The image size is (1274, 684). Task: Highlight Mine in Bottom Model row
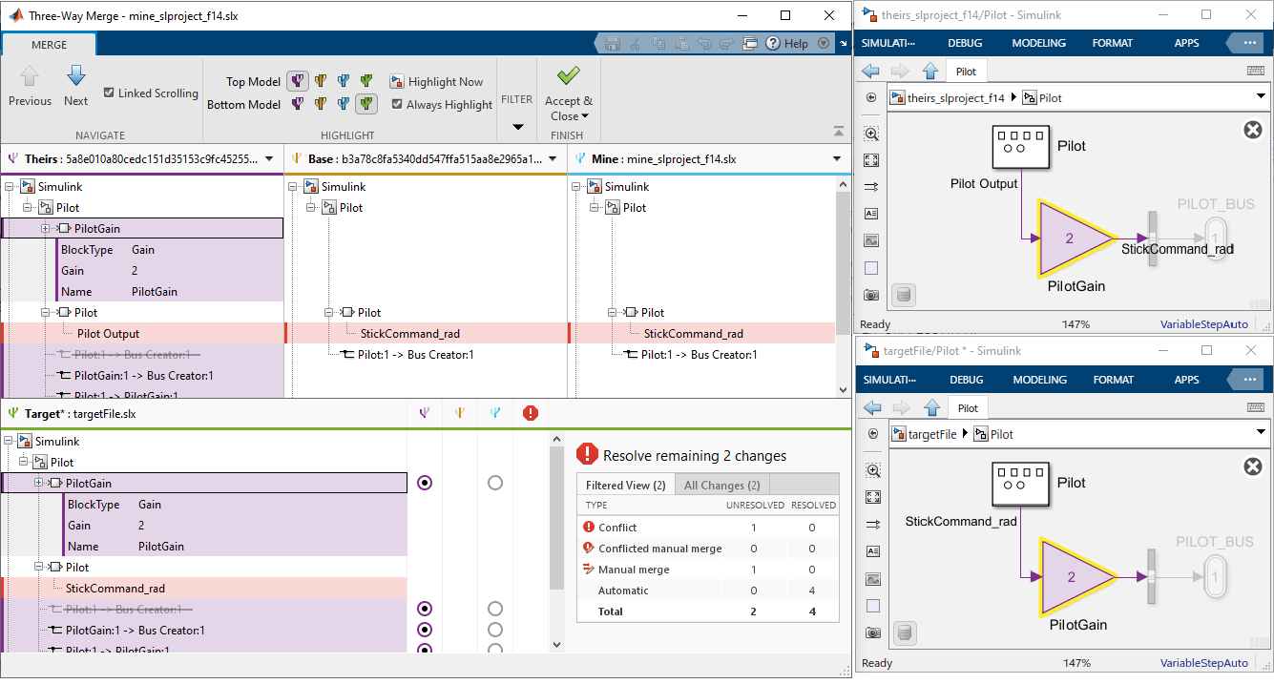click(x=344, y=104)
